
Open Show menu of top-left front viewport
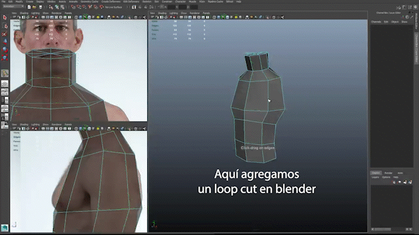pos(46,13)
